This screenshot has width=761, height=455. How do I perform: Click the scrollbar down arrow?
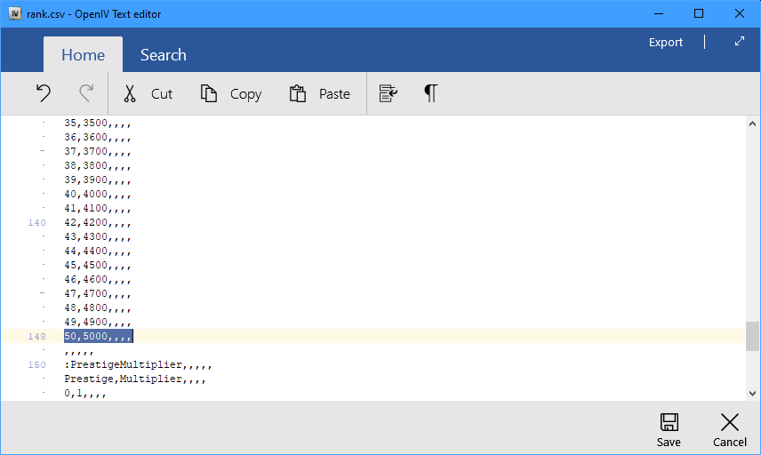[752, 394]
